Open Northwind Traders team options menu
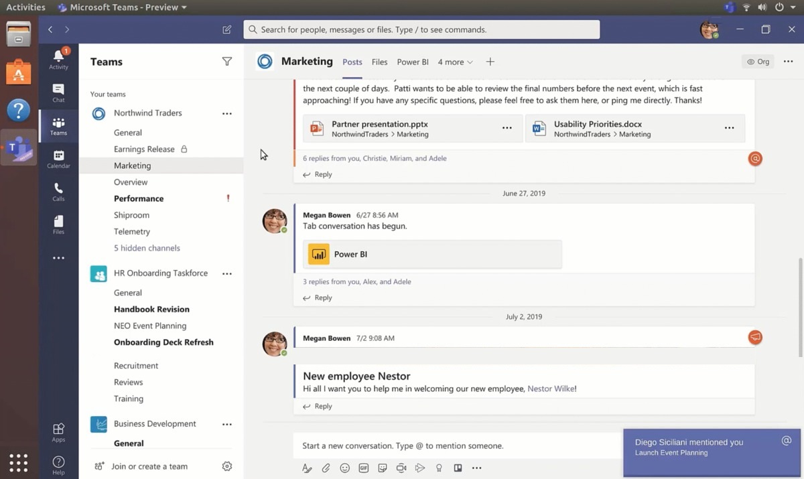The width and height of the screenshot is (804, 479). (227, 114)
